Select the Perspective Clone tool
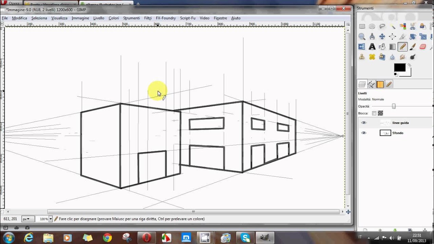434x244 pixels. tap(382, 57)
